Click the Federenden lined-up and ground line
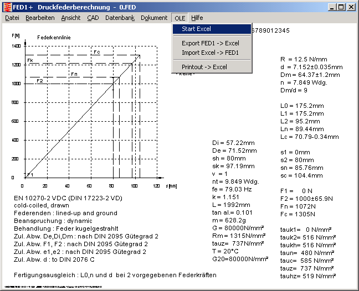Viewport: 359px width, 291px height. tap(65, 213)
